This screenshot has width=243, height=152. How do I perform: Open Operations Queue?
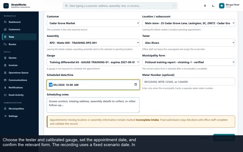pyautogui.click(x=19, y=73)
